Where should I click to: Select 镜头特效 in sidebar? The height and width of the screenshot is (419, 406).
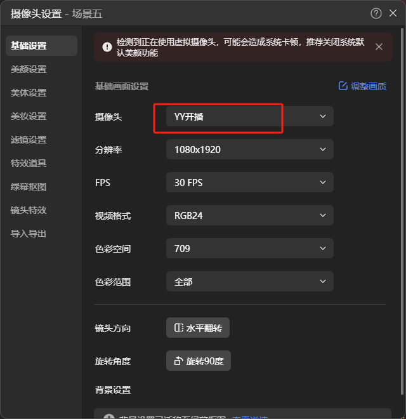coord(29,210)
